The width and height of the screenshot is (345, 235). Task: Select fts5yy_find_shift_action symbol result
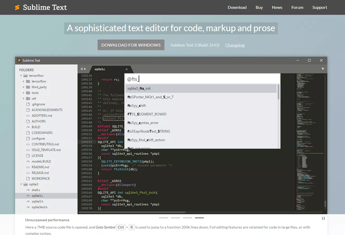click(x=201, y=140)
